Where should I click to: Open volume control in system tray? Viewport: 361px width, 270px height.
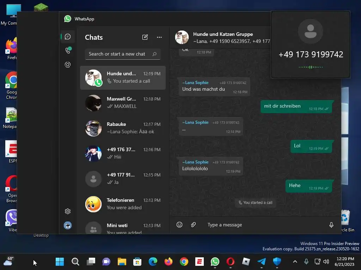326,262
